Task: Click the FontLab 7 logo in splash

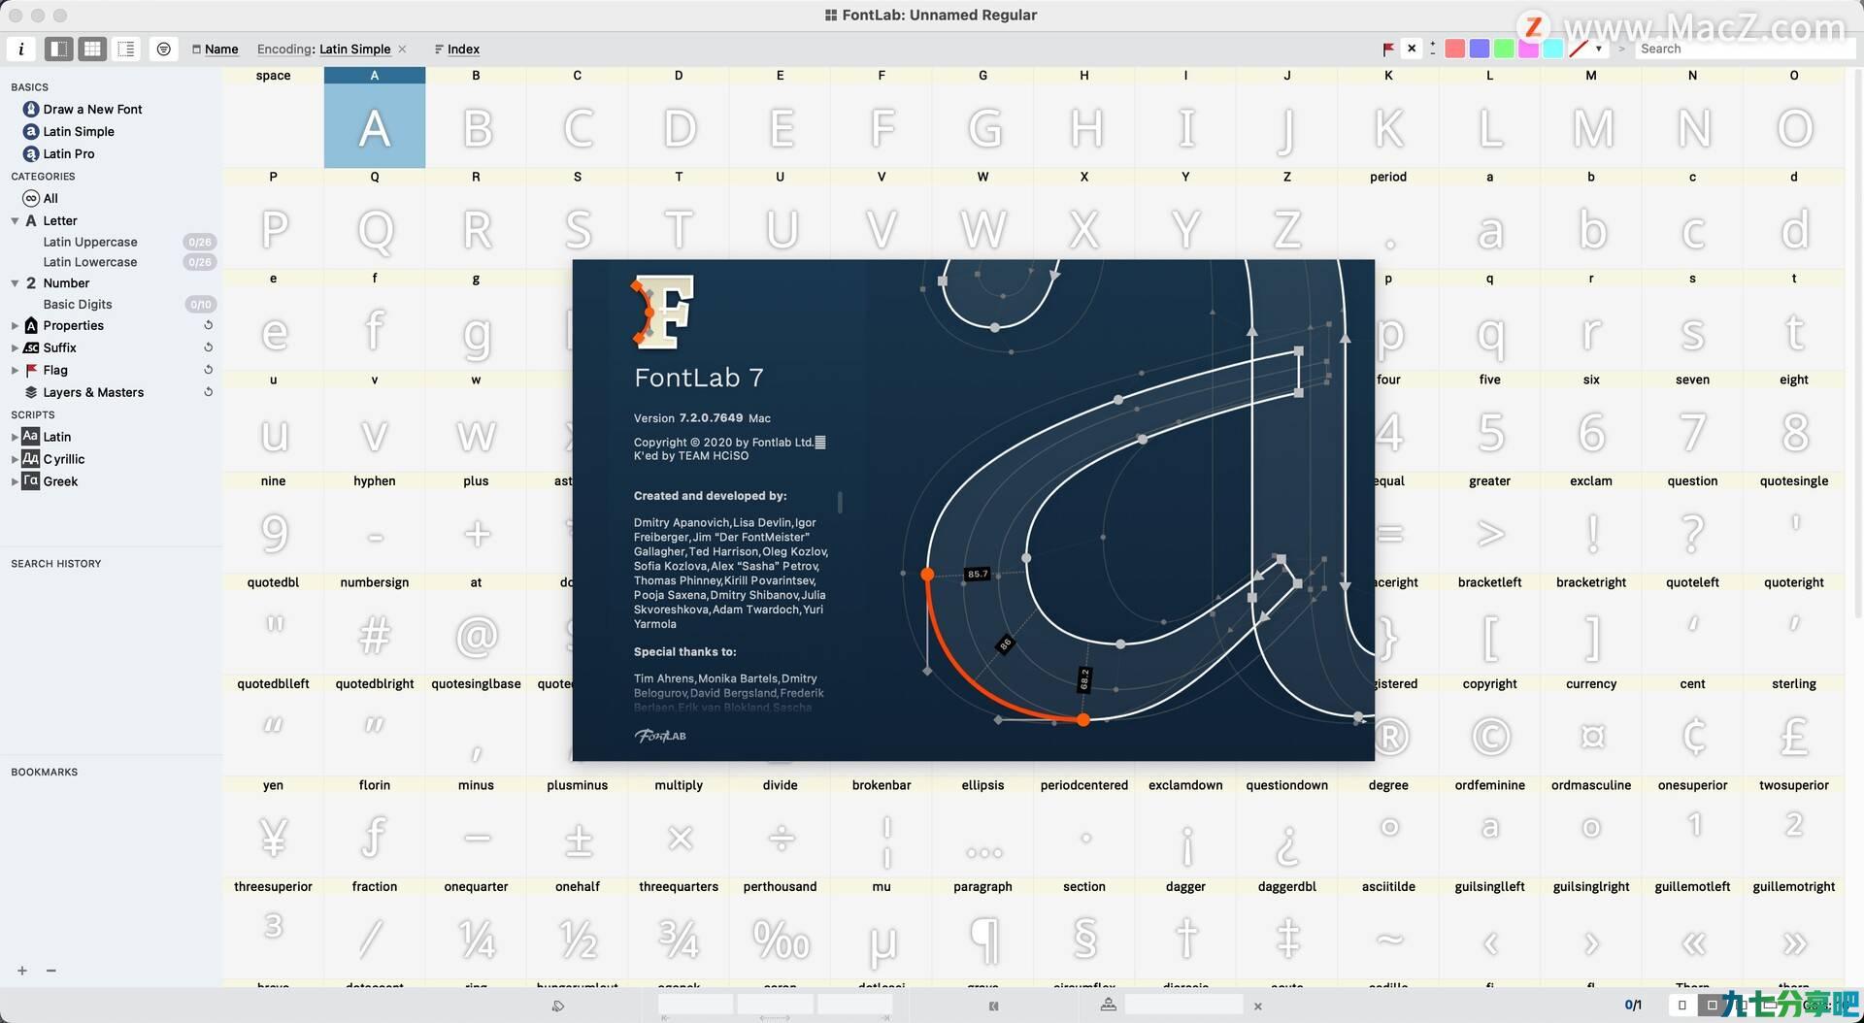Action: [x=663, y=312]
